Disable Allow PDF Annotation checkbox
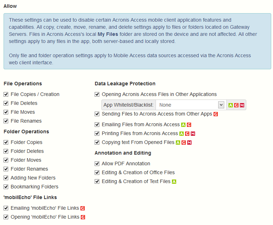Screen dimensions: 273x225 tap(97, 164)
